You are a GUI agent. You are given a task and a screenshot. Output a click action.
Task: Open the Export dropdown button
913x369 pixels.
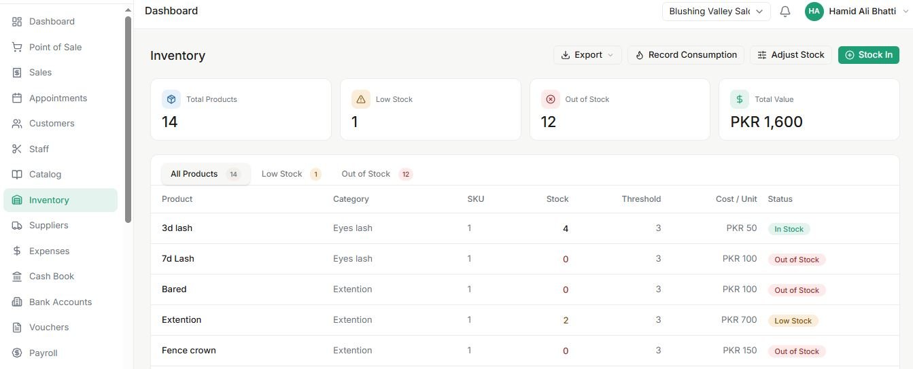coord(587,55)
